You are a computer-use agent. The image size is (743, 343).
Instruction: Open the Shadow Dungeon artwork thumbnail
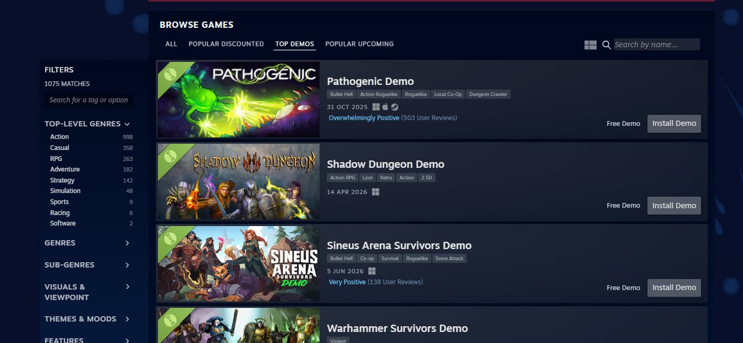238,182
